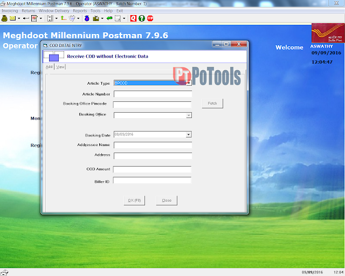The image size is (345, 276).
Task: Click the Close button in COD form
Action: pos(167,201)
